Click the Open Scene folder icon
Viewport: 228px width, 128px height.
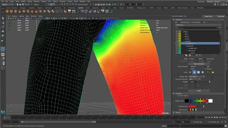click(x=20, y=5)
